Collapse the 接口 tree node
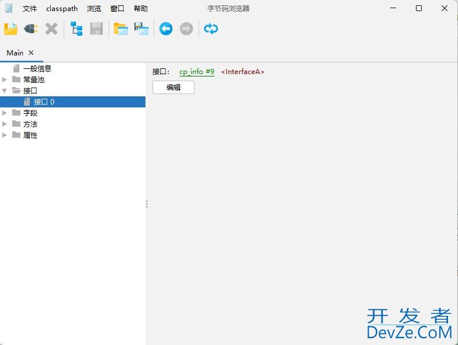458x345 pixels. click(x=5, y=91)
